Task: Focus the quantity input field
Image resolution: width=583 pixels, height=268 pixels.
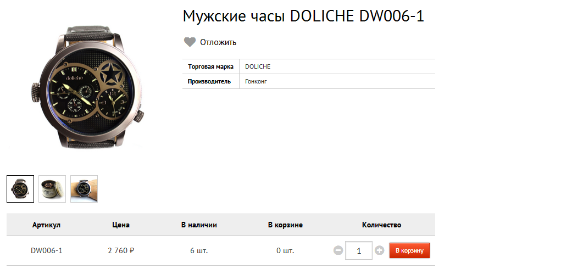Action: tap(359, 250)
